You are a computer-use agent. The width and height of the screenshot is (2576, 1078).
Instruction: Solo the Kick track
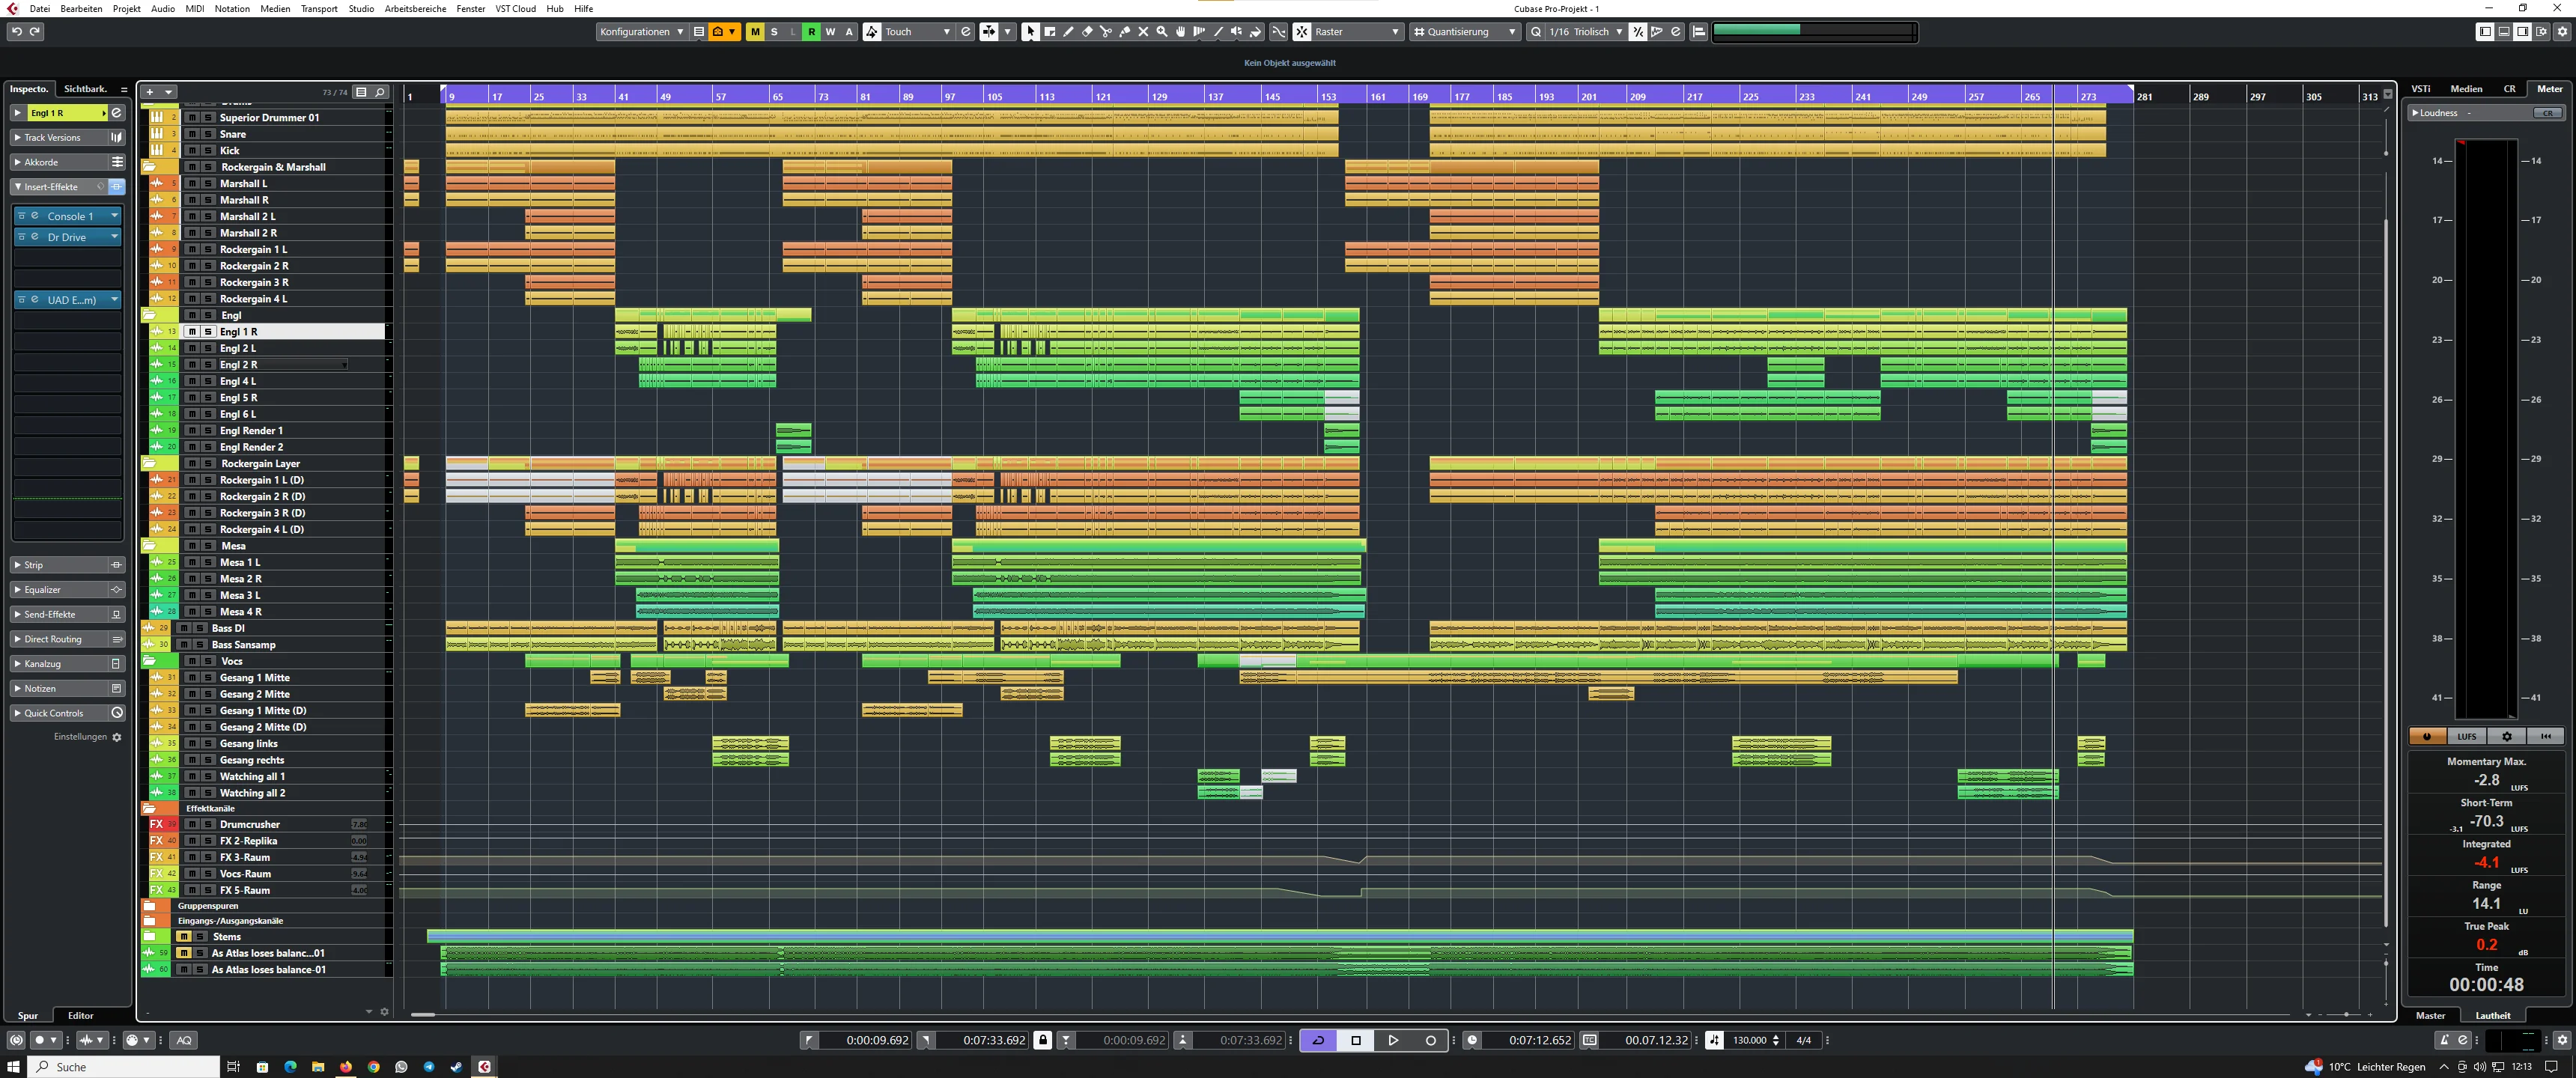208,150
